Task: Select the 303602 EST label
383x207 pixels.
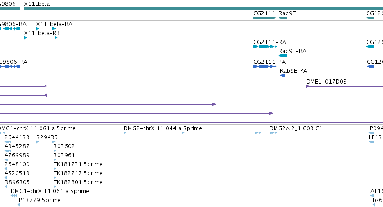Action: (64, 146)
